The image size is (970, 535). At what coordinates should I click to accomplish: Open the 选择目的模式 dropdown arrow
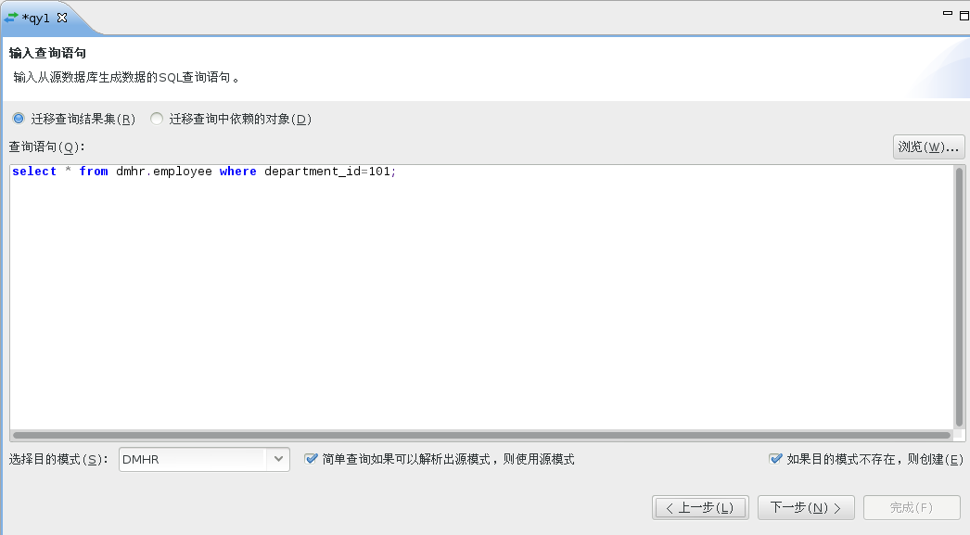click(278, 459)
